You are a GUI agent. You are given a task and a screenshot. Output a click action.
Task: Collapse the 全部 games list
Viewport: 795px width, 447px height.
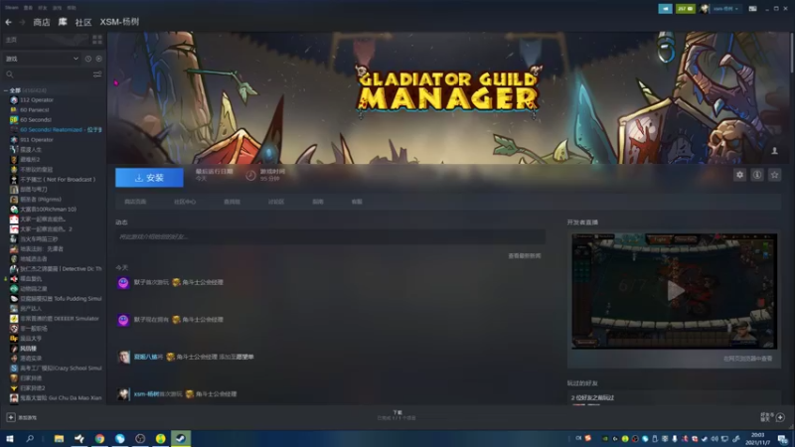click(6, 90)
